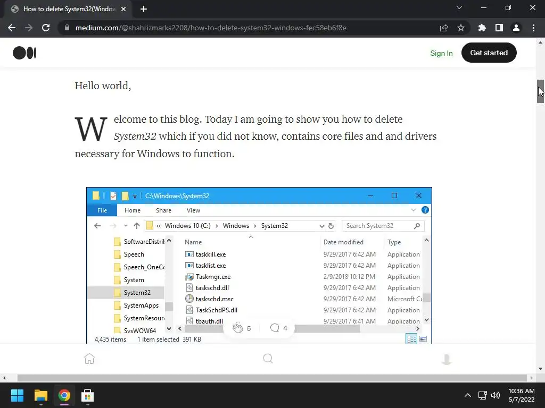Go to Medium home via house icon
545x408 pixels.
coord(89,359)
